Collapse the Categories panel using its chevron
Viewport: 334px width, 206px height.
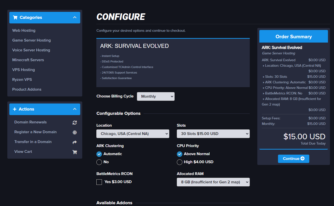[75, 17]
